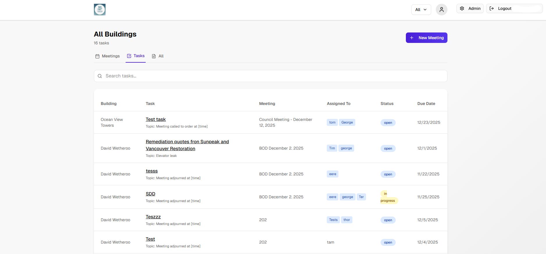Click the Status column header

(387, 104)
